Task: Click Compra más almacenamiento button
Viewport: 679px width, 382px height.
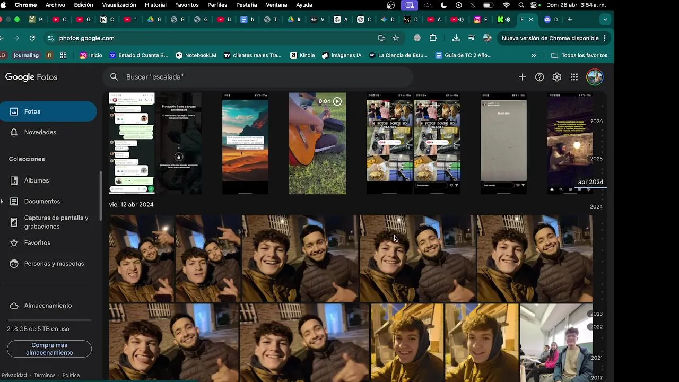Action: point(49,349)
